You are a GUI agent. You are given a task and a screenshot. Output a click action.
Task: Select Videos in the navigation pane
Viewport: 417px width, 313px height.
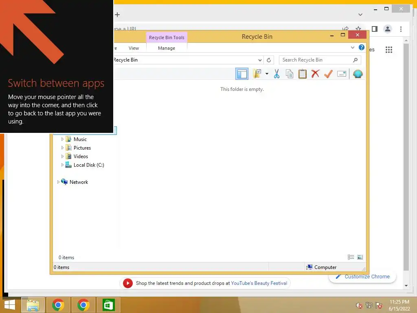coord(81,156)
